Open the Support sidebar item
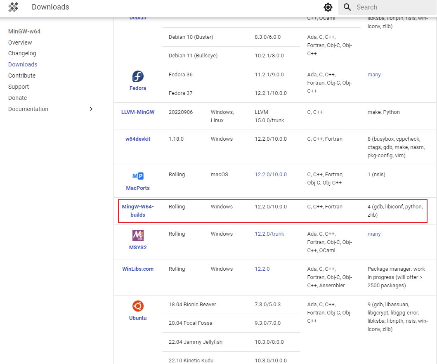 [x=19, y=87]
